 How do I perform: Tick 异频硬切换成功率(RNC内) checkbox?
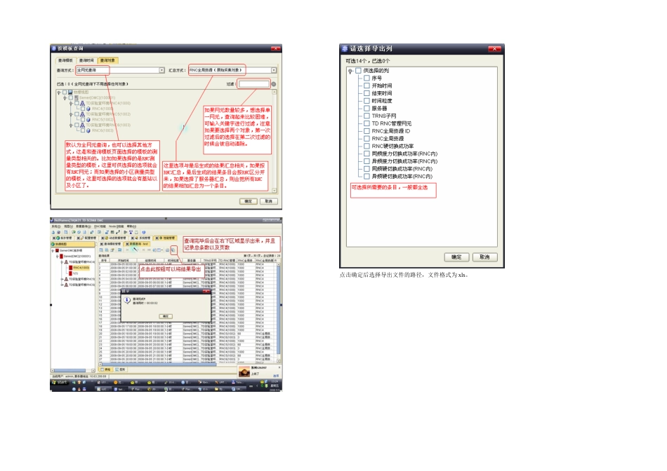tap(366, 176)
